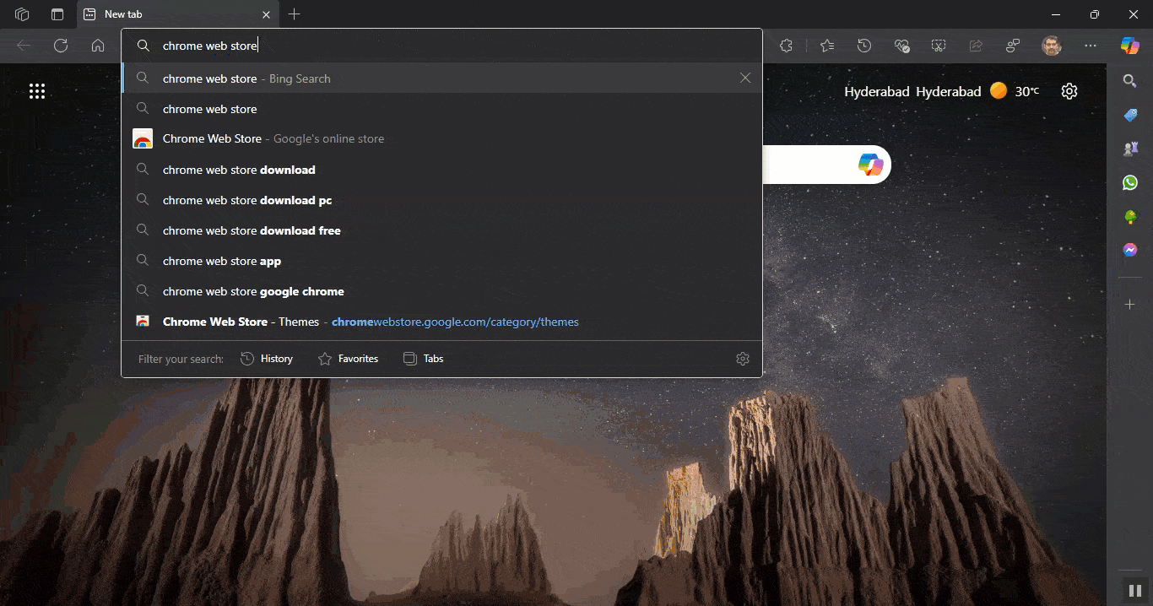Open the Favorites star icon
Image resolution: width=1153 pixels, height=606 pixels.
(826, 46)
